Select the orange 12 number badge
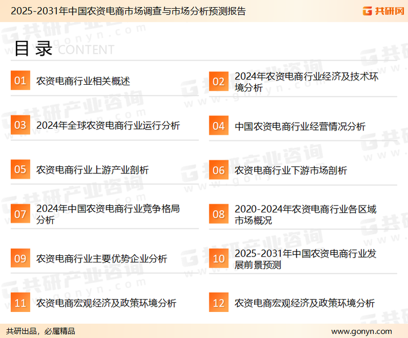Viewport: 408px width, 338px height. pos(219,302)
